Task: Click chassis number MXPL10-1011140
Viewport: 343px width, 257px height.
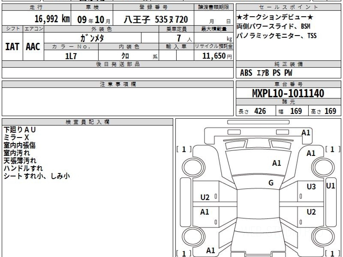Action: pyautogui.click(x=288, y=93)
